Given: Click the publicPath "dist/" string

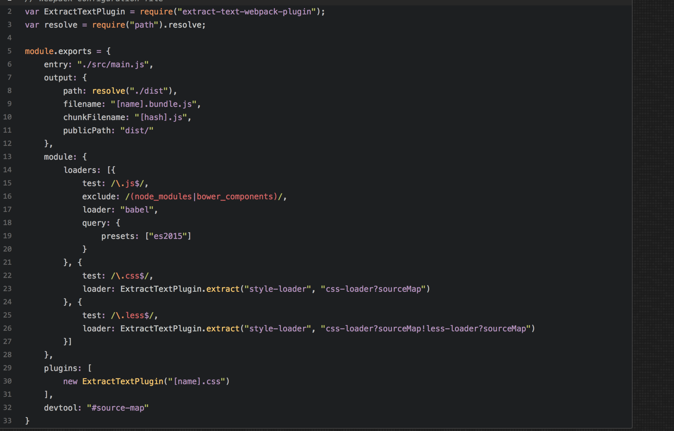Looking at the screenshot, I should tap(137, 131).
